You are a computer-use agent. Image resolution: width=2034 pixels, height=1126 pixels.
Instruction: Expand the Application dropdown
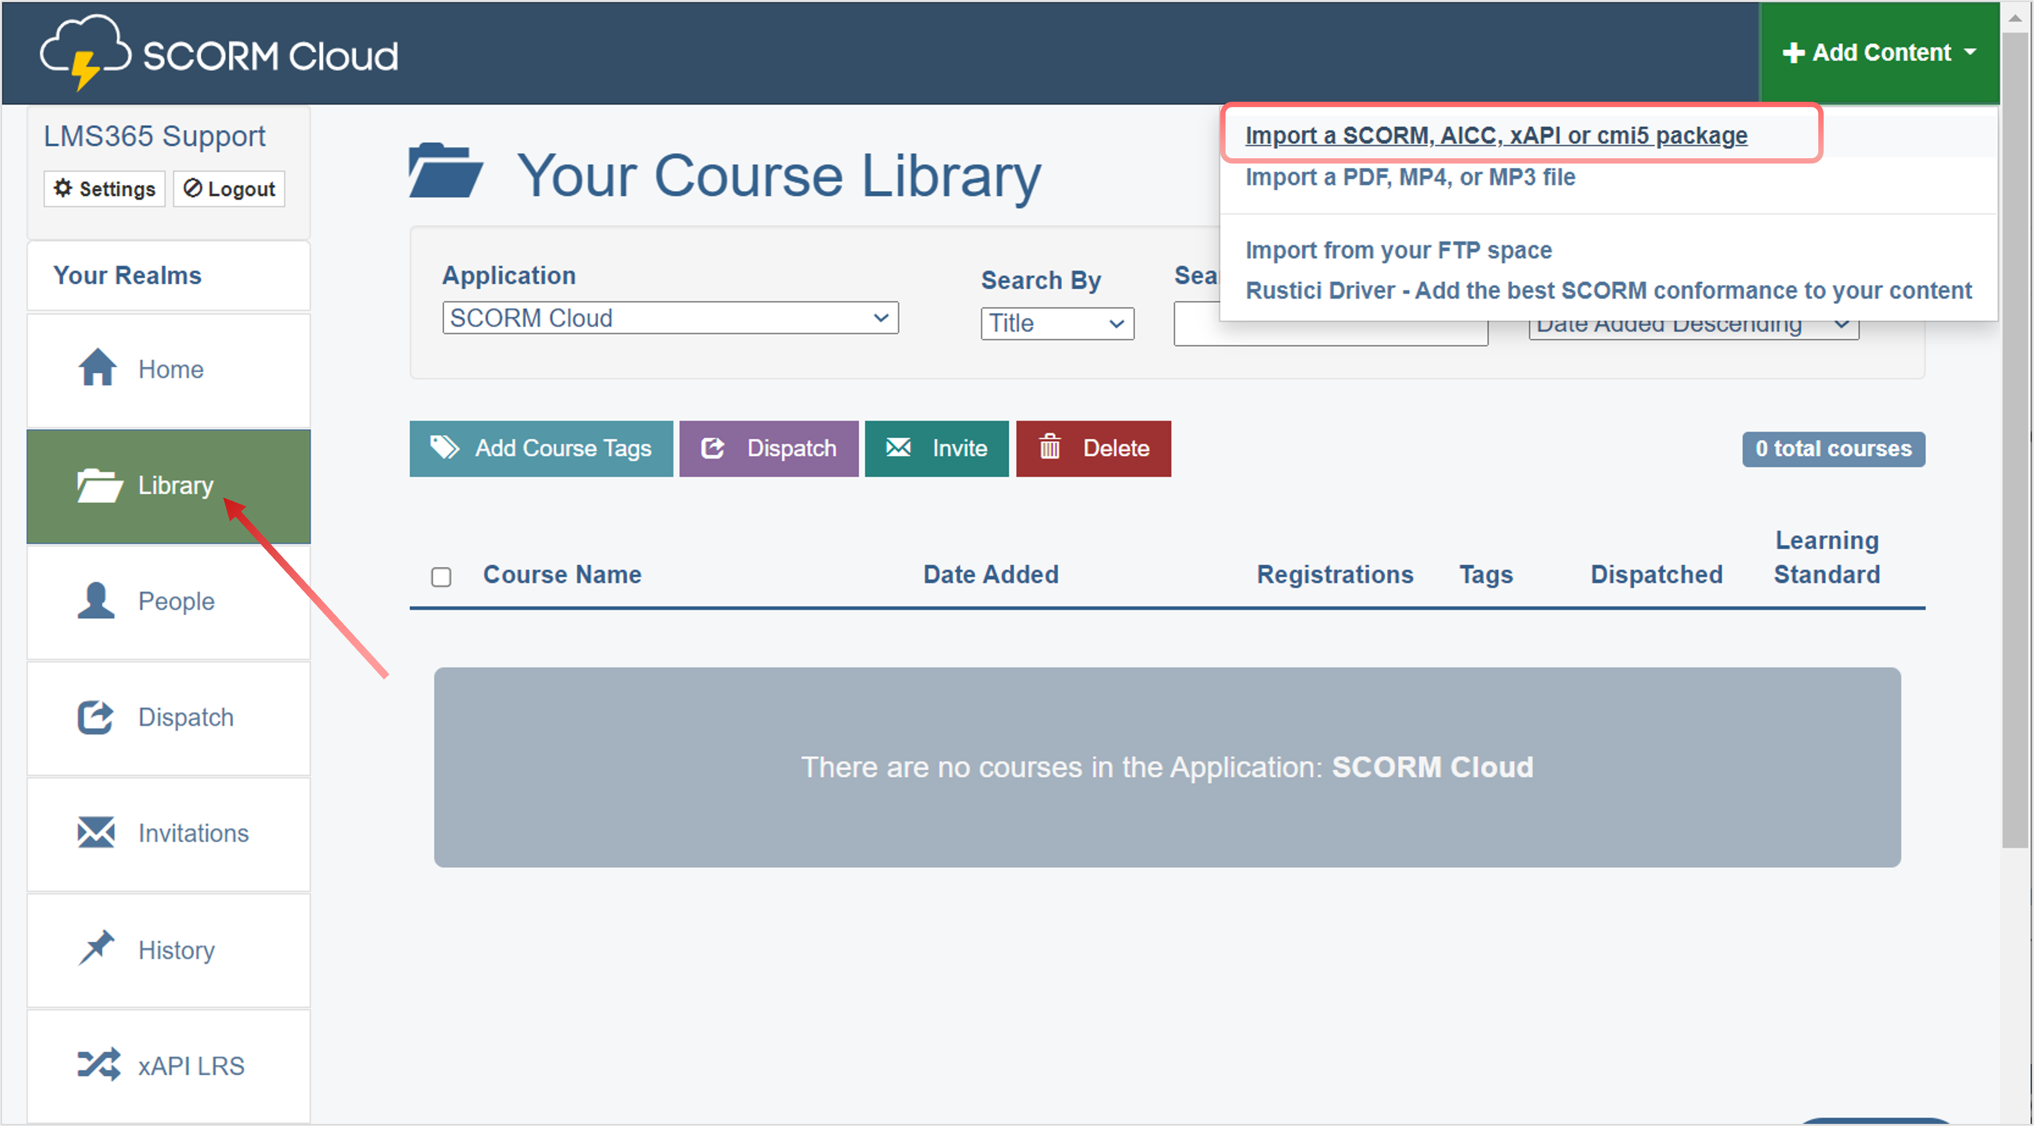pos(671,318)
